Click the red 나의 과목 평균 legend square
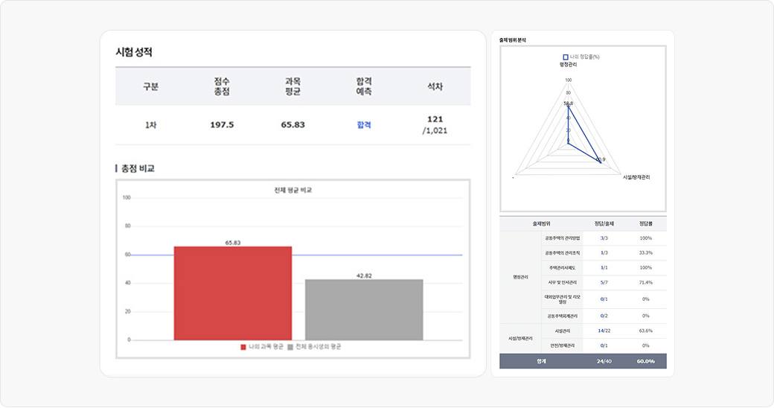The image size is (774, 408). [x=243, y=347]
